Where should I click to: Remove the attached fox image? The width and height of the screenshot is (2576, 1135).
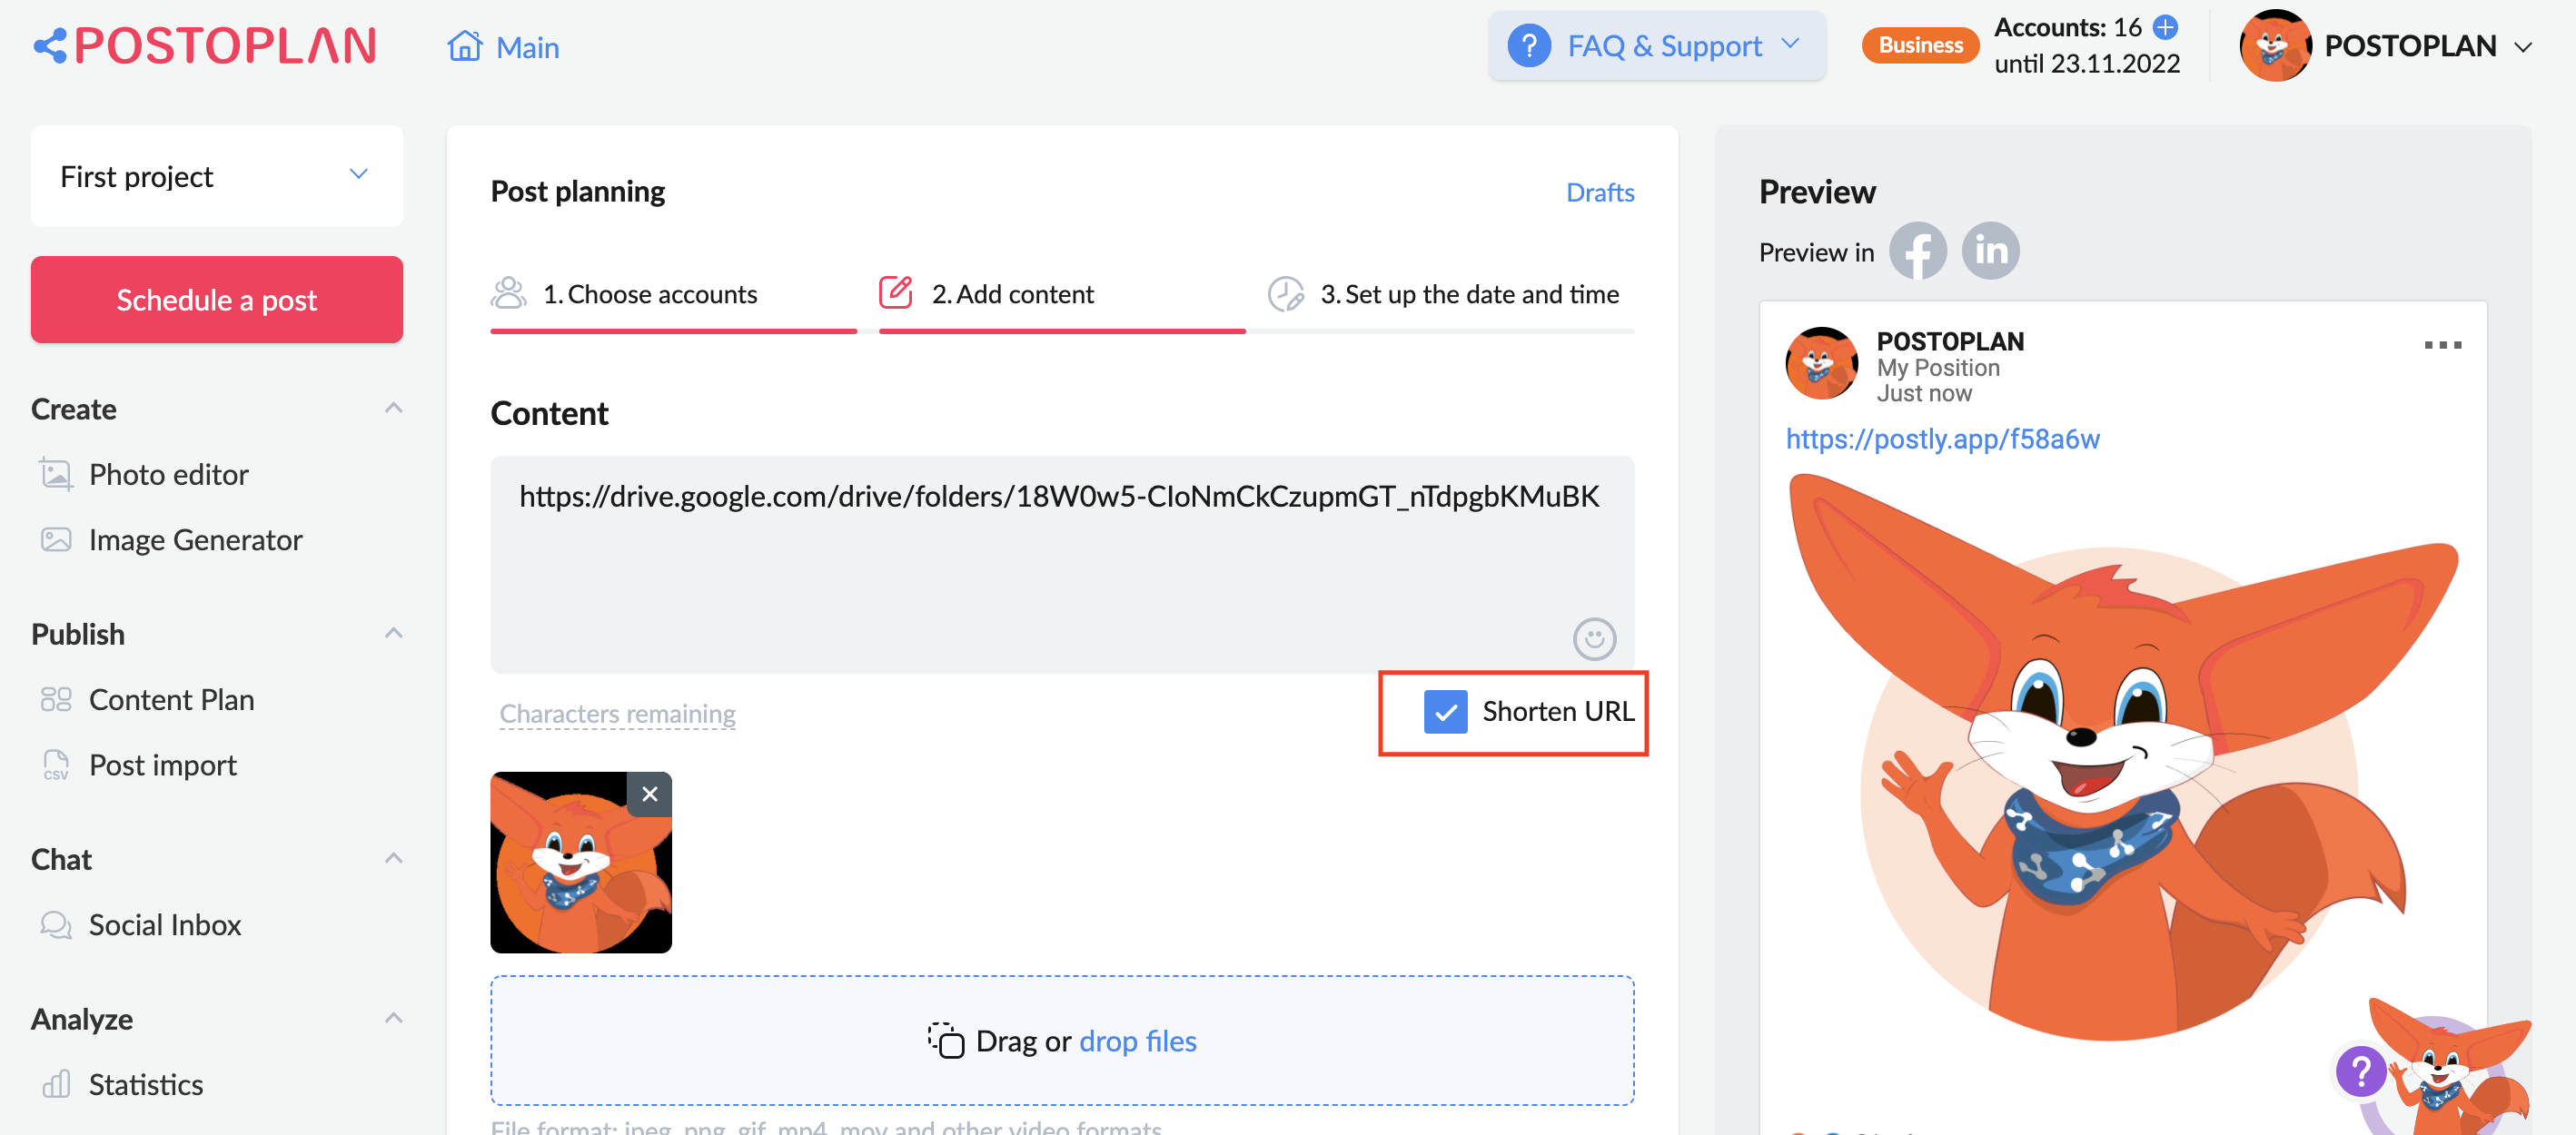[649, 794]
